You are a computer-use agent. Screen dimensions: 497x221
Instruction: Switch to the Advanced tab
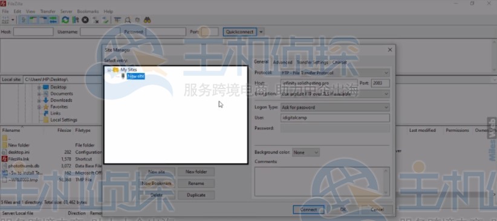[282, 62]
